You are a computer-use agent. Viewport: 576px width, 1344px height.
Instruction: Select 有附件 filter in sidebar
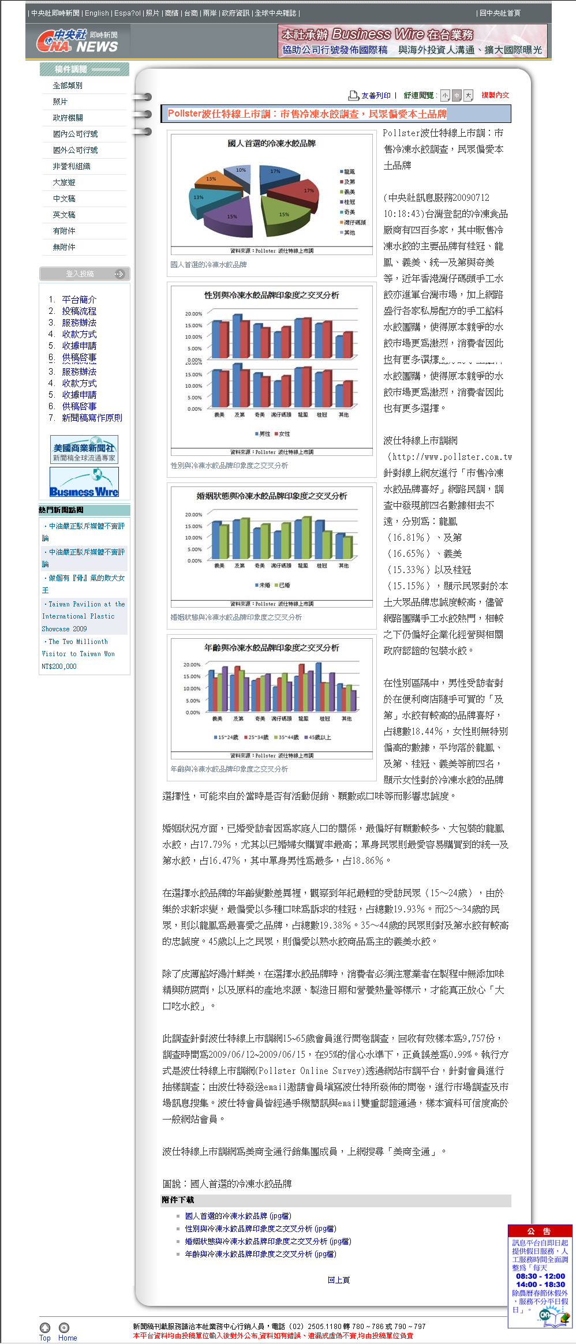(x=64, y=231)
